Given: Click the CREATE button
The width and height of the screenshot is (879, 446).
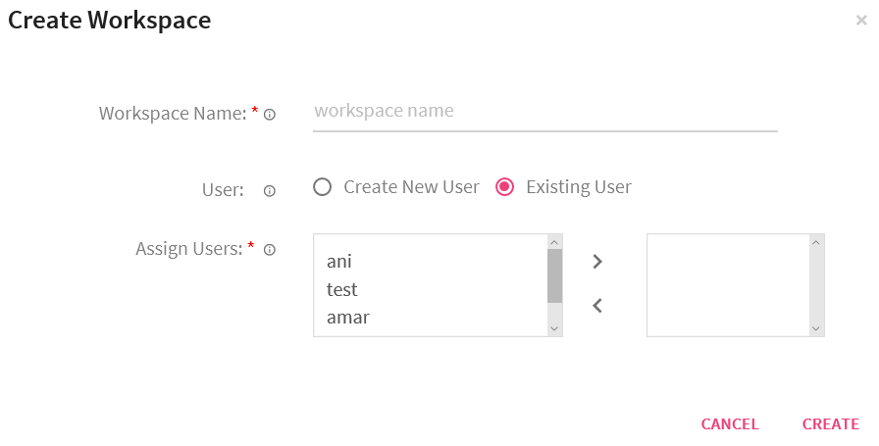Looking at the screenshot, I should point(831,424).
